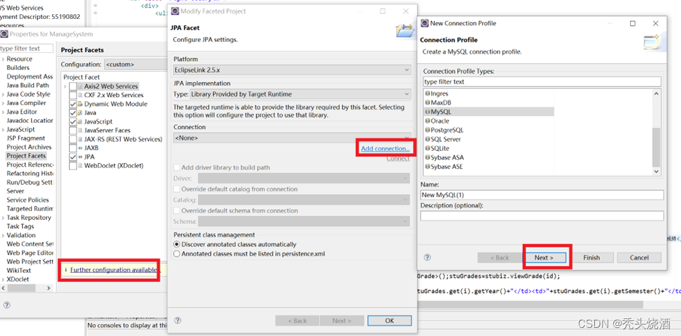Click the help icon in New Connection Profile
Image resolution: width=681 pixels, height=336 pixels.
427,257
